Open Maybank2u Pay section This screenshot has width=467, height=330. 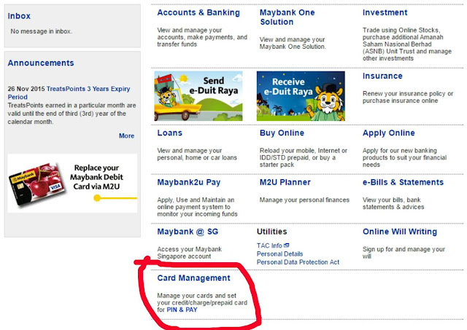pos(189,183)
